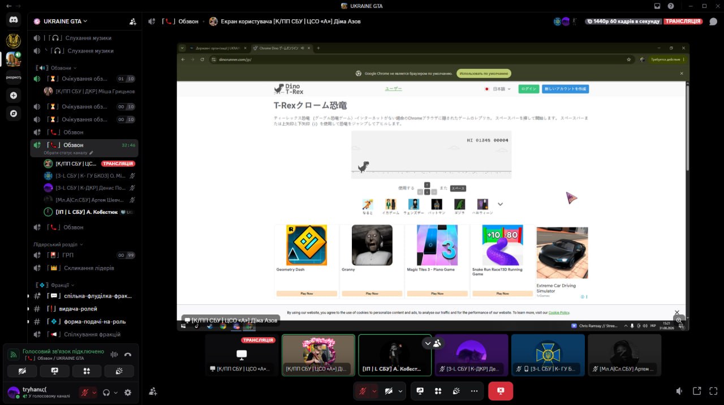Click the Add a Server plus icon
This screenshot has height=405, width=724.
[x=14, y=95]
